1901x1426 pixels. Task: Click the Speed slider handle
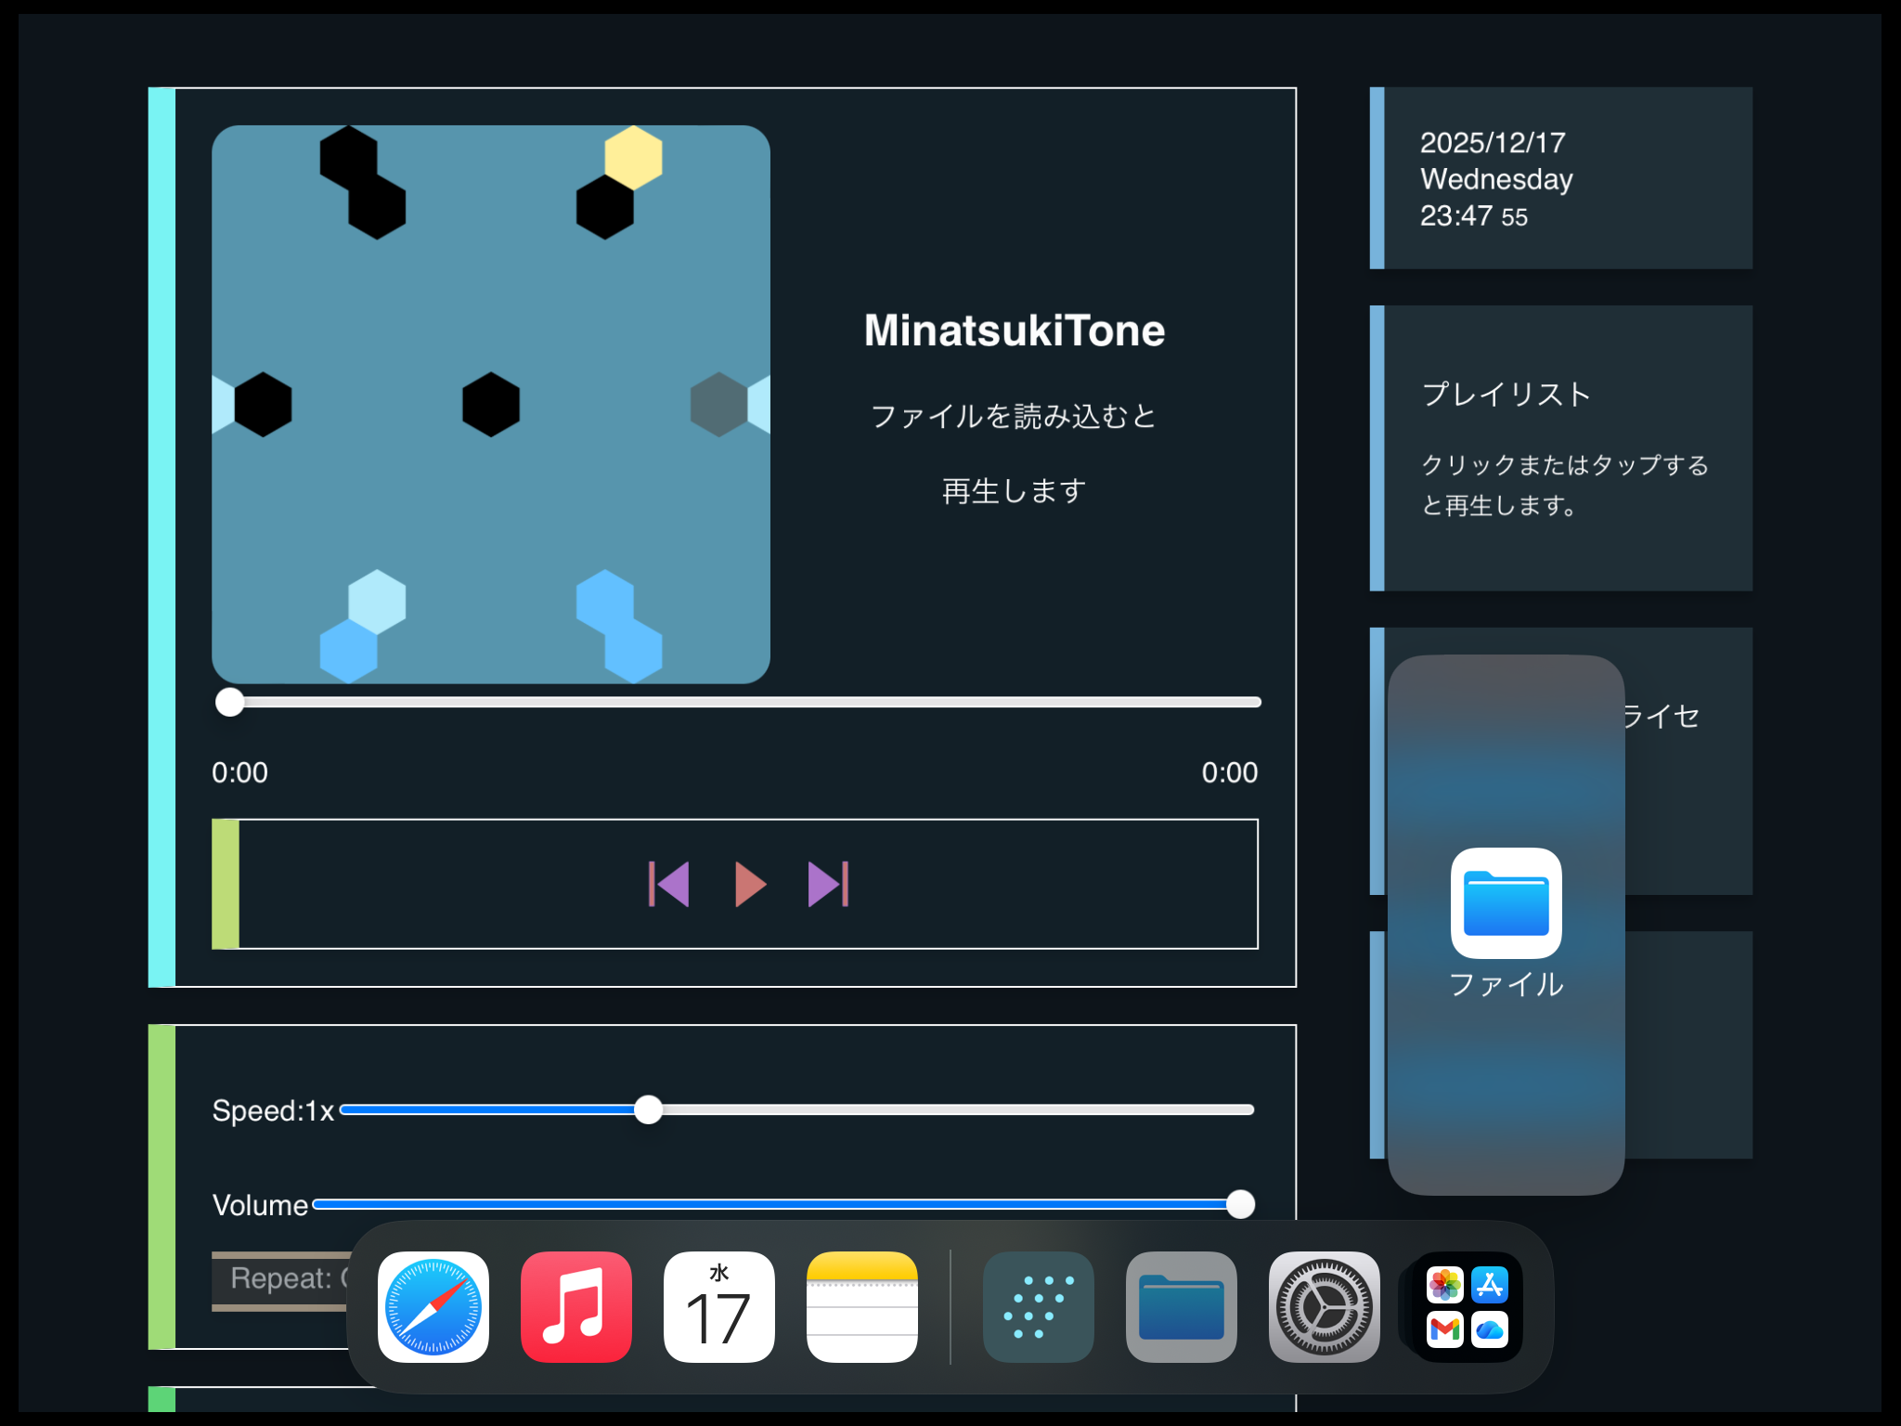click(x=648, y=1109)
